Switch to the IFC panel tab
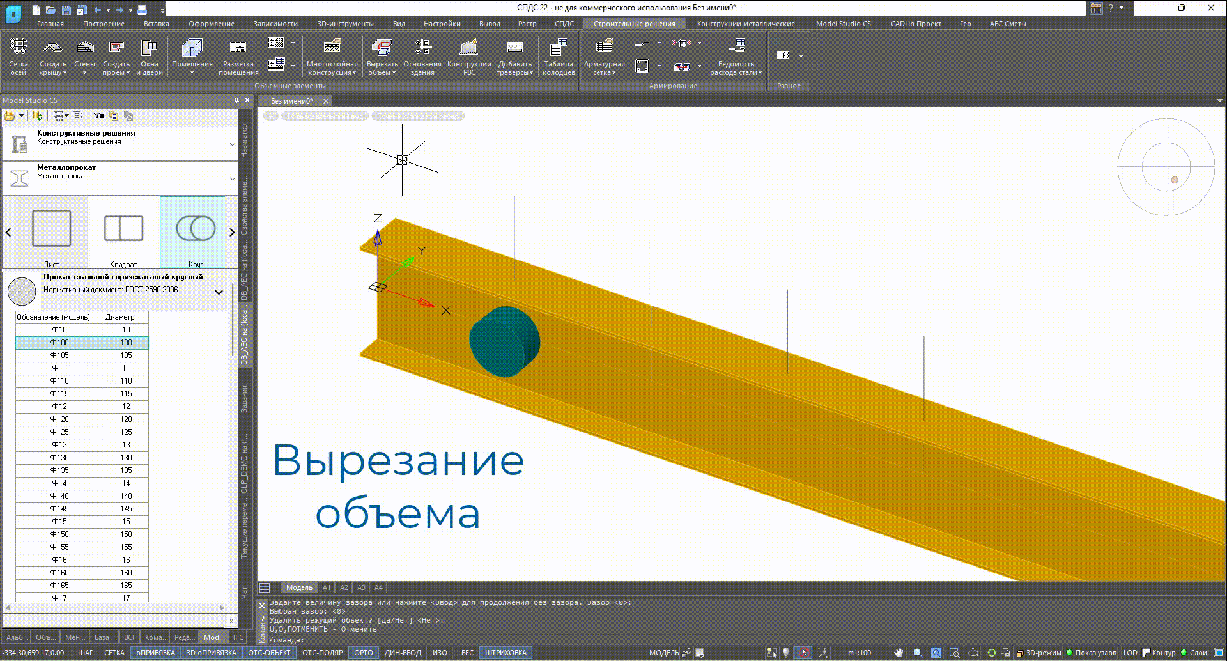The height and width of the screenshot is (661, 1227). (238, 637)
